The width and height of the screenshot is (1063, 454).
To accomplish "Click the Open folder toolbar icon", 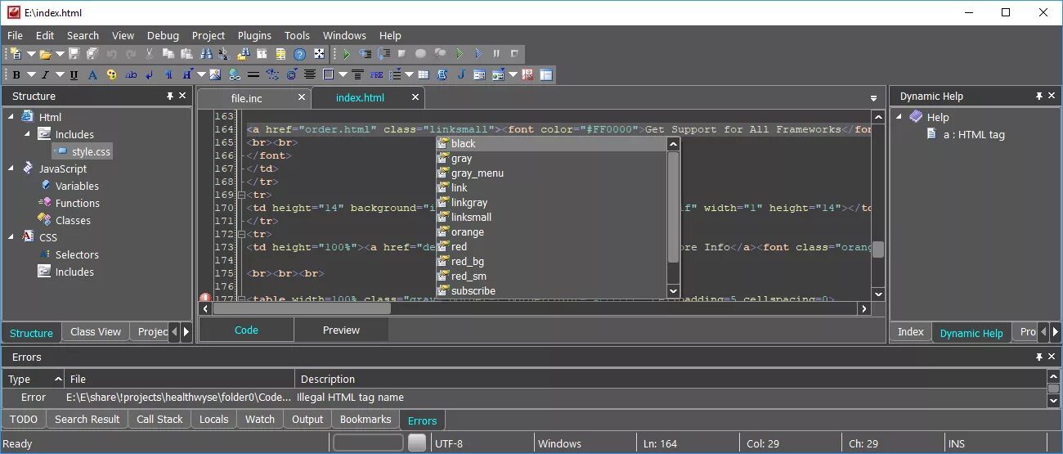I will [45, 54].
